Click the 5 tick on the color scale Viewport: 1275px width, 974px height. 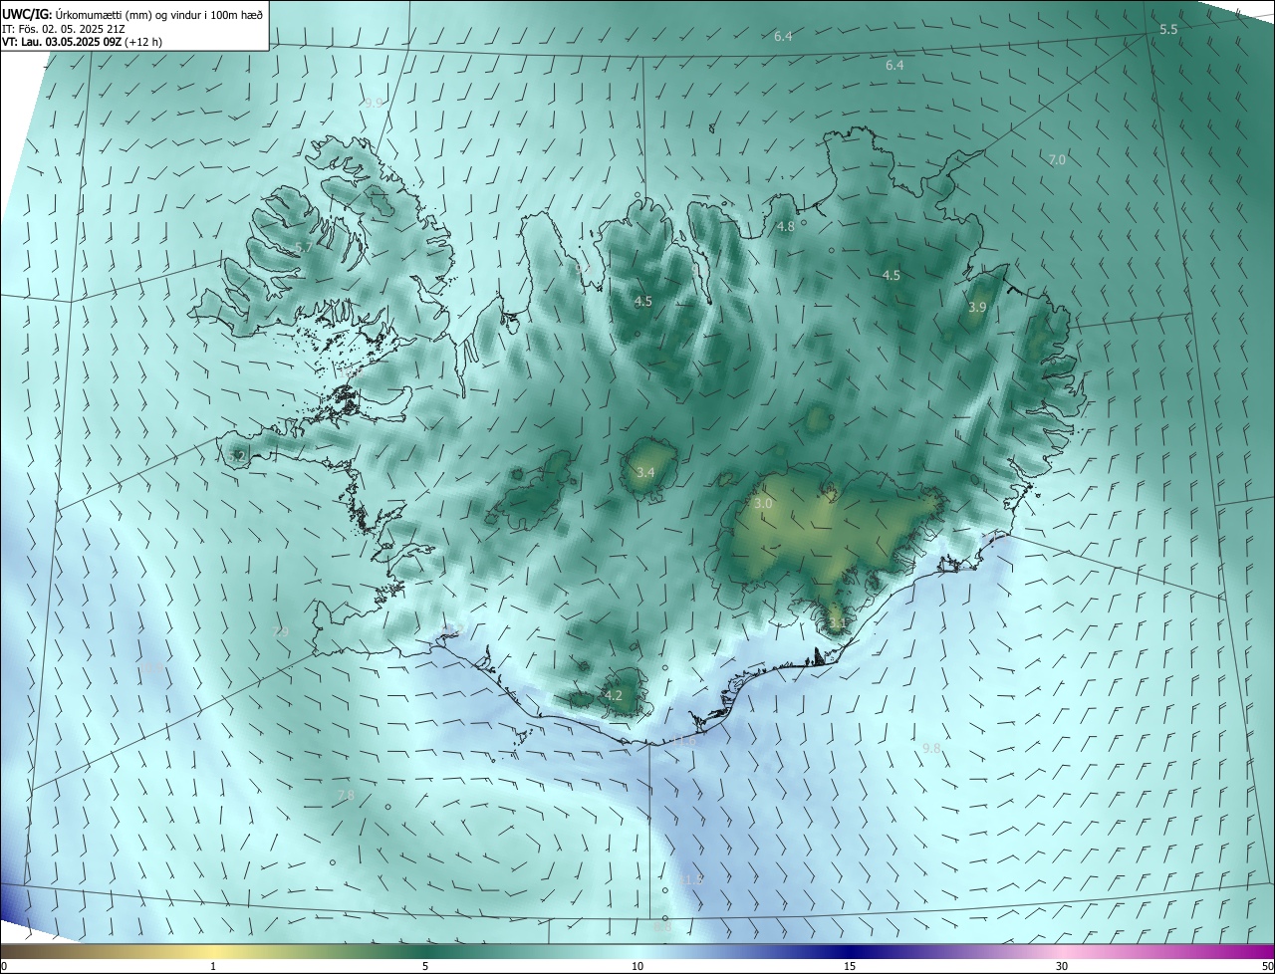tap(425, 967)
